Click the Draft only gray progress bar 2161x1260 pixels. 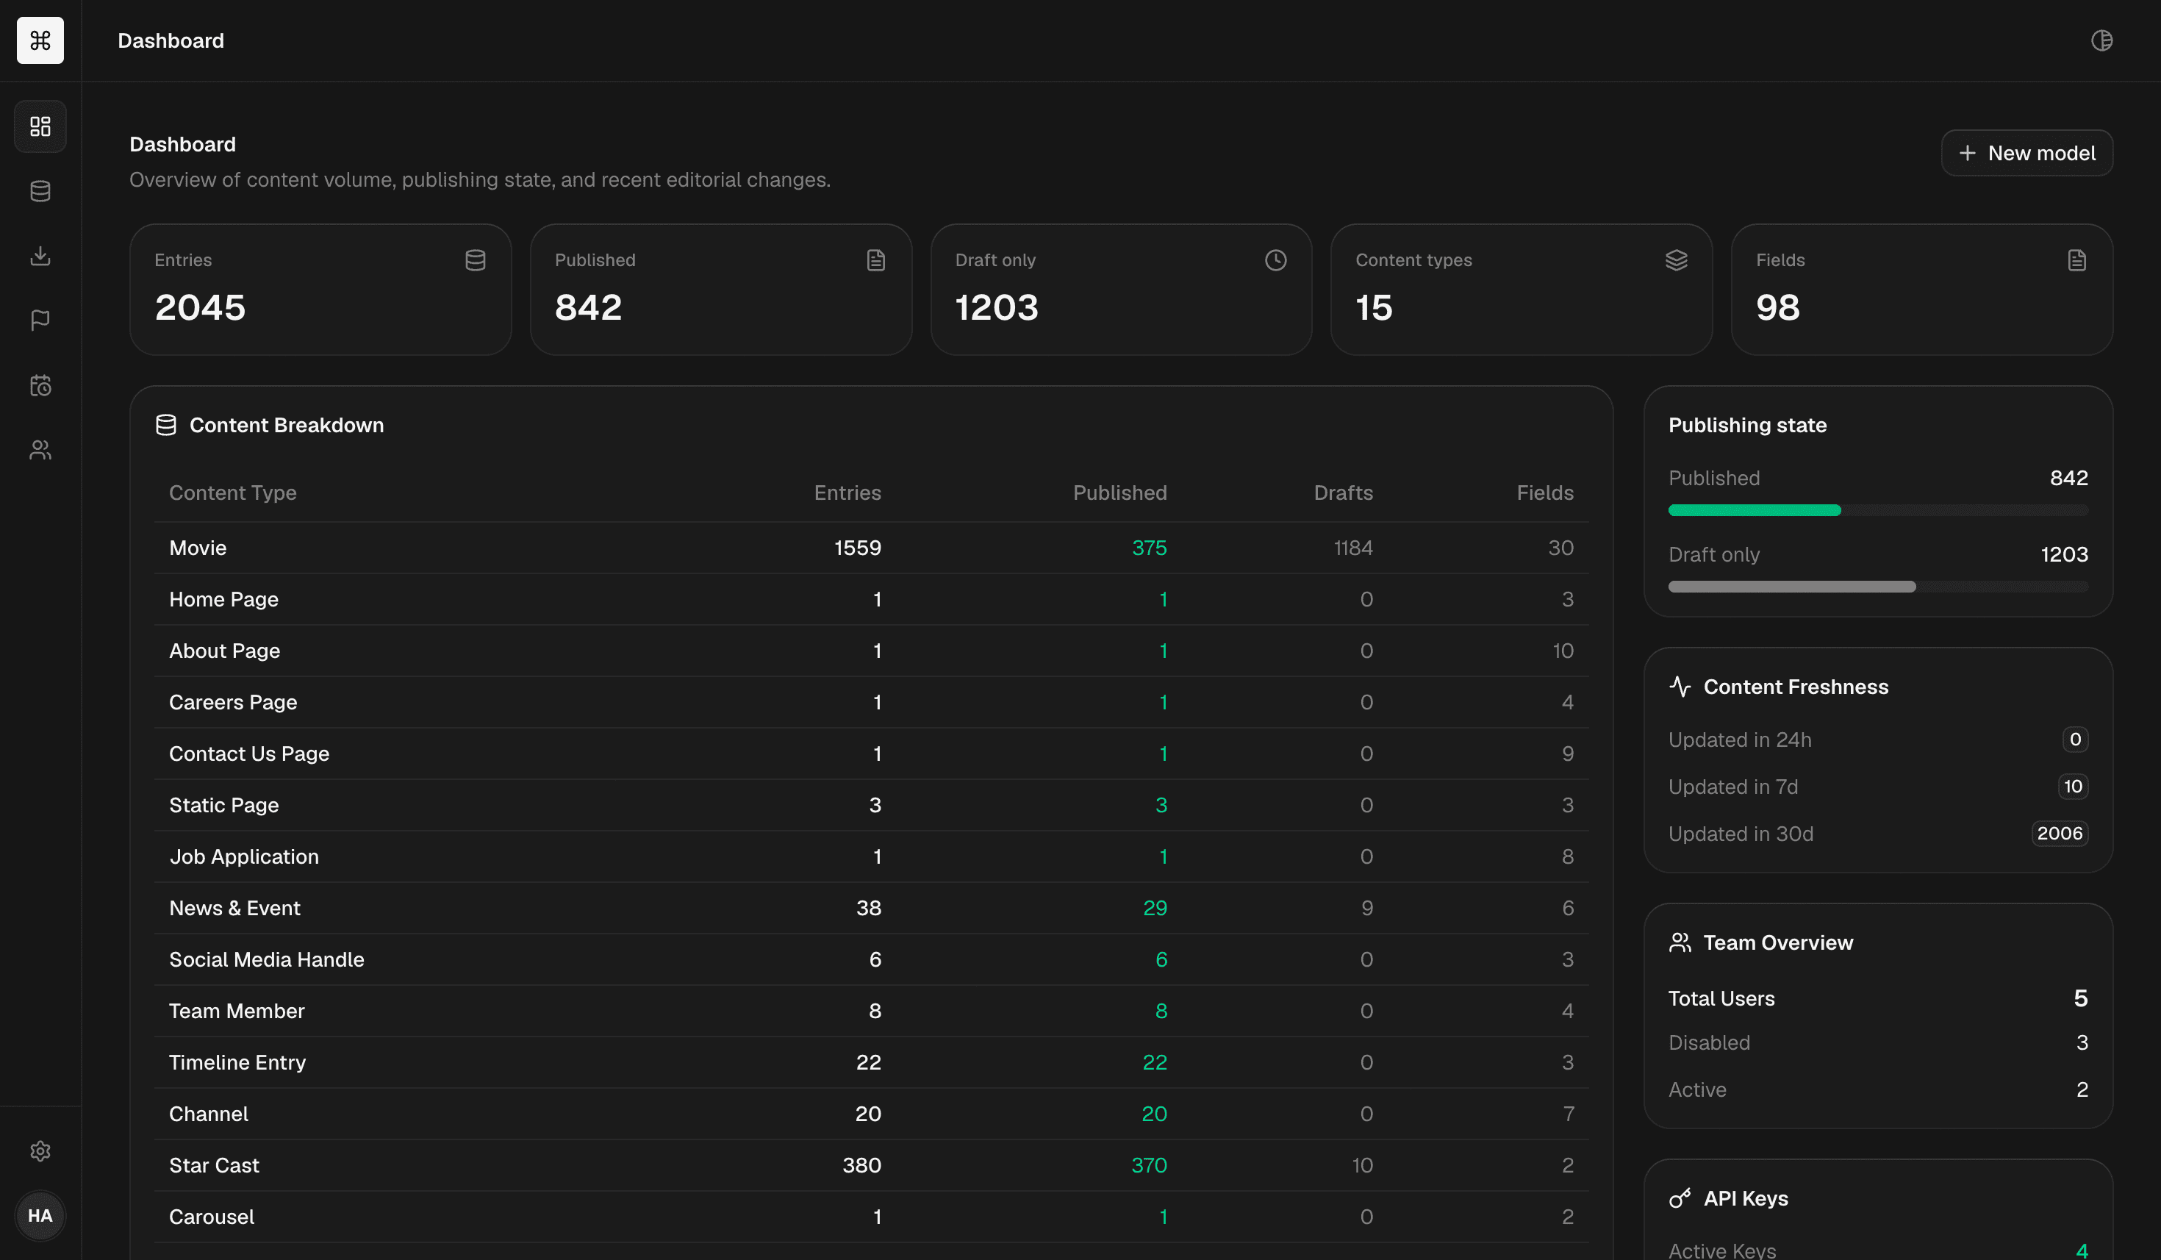point(1791,587)
